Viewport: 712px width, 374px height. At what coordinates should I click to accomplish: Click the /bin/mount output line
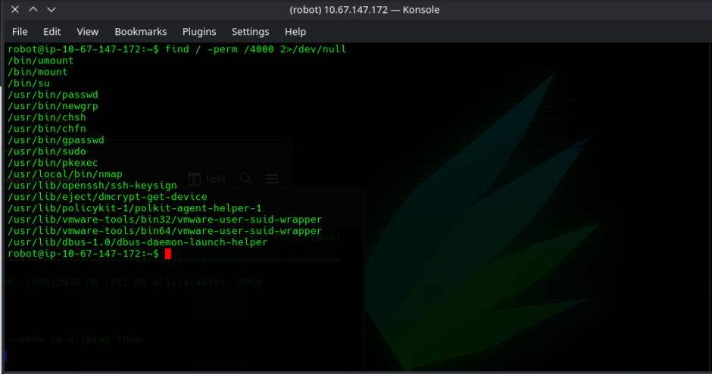coord(37,72)
